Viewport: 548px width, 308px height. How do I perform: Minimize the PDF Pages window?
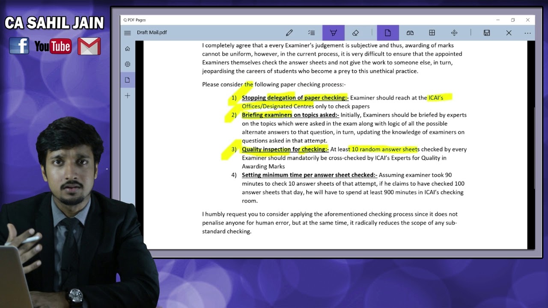498,20
